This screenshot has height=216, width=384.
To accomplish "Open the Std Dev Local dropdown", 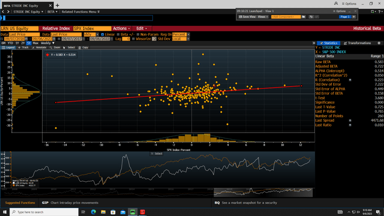I will 188,39.
